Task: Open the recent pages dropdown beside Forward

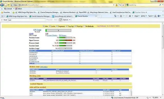Action: [x=8, y=5]
